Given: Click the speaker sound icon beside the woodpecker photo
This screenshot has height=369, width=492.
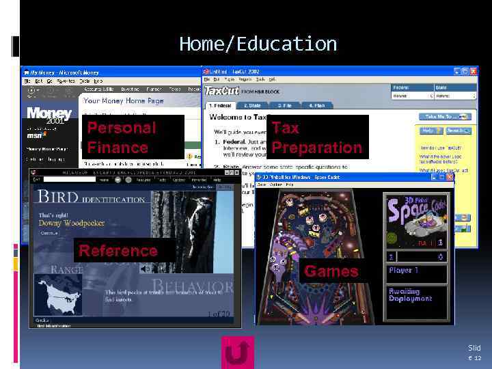Looking at the screenshot, I should [144, 269].
